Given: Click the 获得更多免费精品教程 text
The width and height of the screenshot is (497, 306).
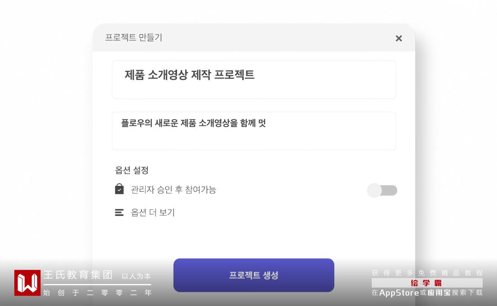Looking at the screenshot, I should click(427, 273).
